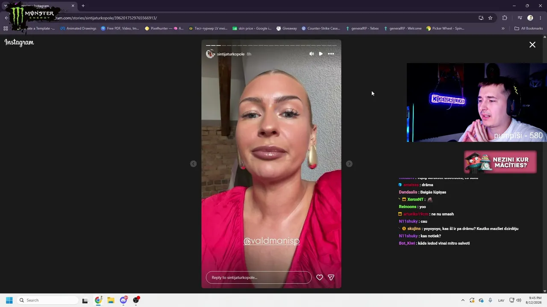547x307 pixels.
Task: Click the Reply to sintijaturkopole field
Action: pos(259,277)
